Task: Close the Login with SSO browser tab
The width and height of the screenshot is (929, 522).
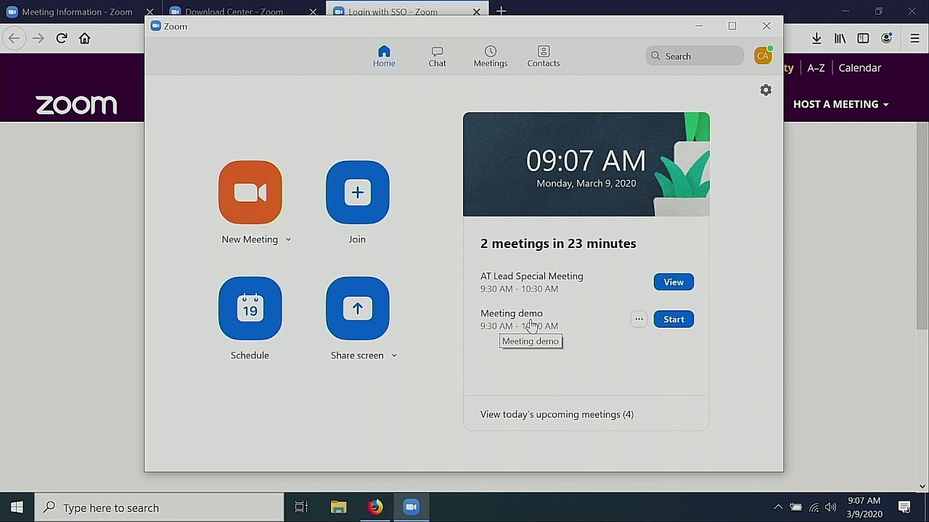Action: point(476,12)
